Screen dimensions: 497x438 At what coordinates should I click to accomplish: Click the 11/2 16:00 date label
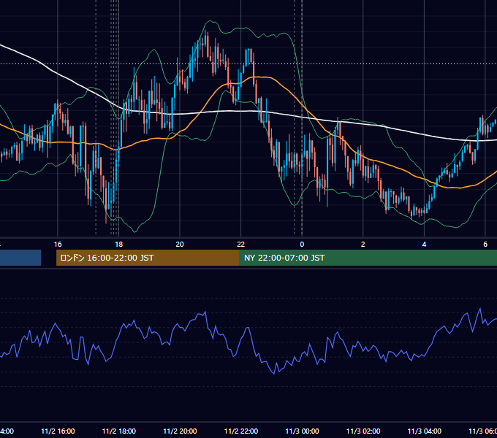[58, 431]
